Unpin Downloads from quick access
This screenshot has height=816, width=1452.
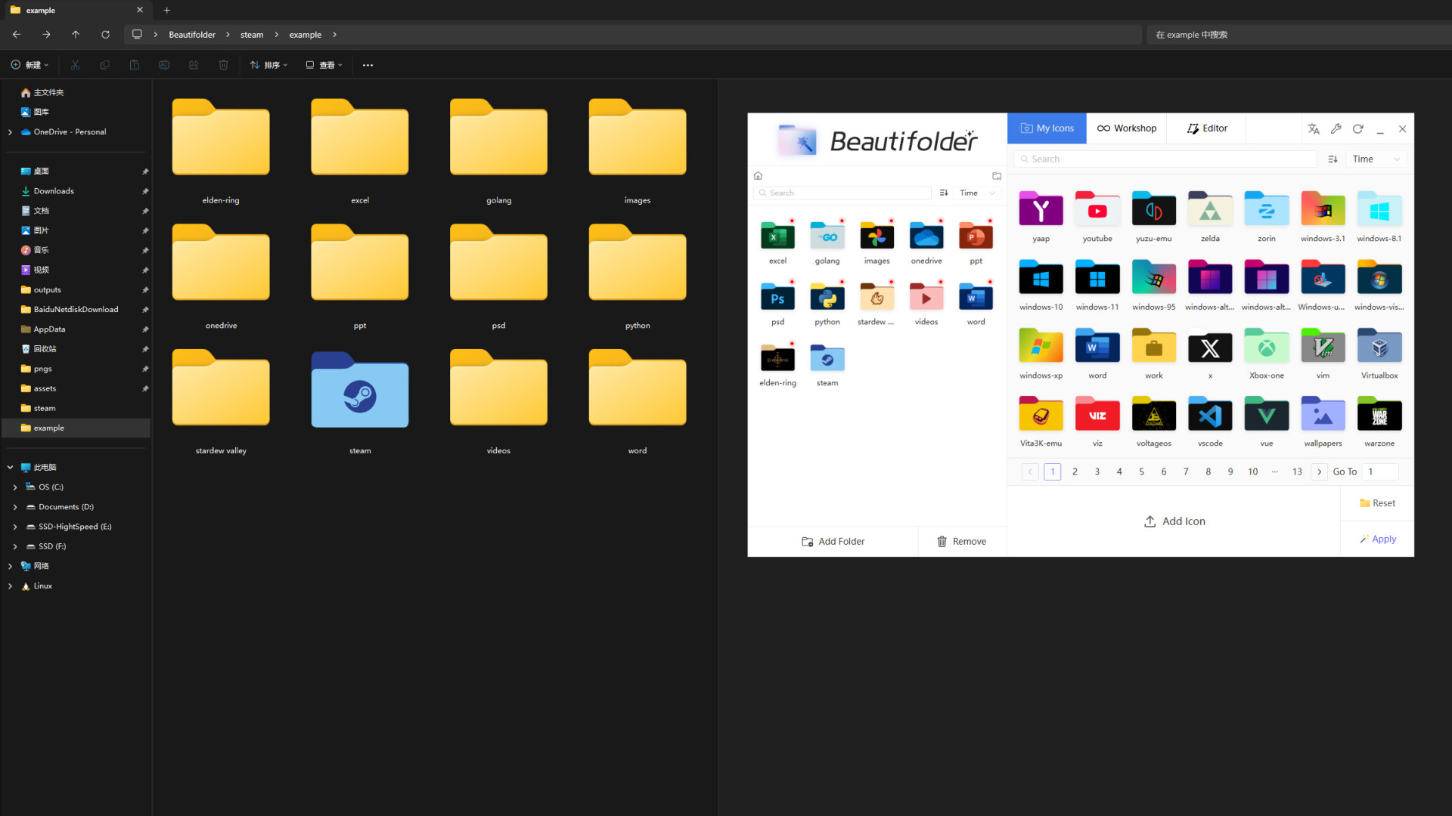144,191
